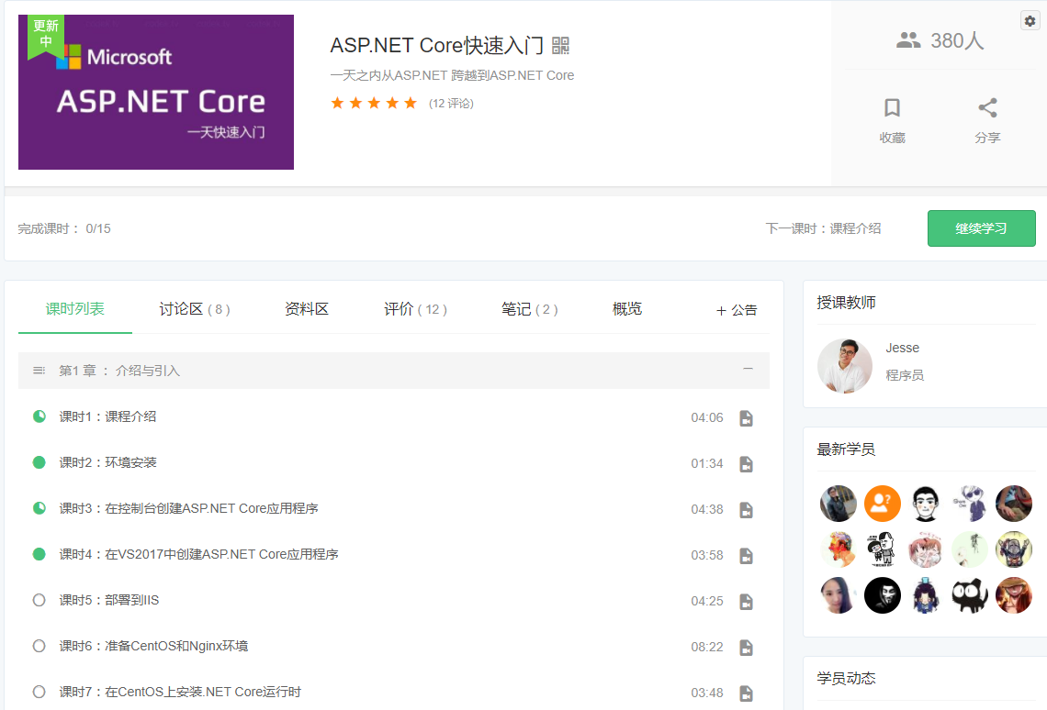Click the 收藏 bookmark icon
Image resolution: width=1047 pixels, height=710 pixels.
[x=892, y=107]
